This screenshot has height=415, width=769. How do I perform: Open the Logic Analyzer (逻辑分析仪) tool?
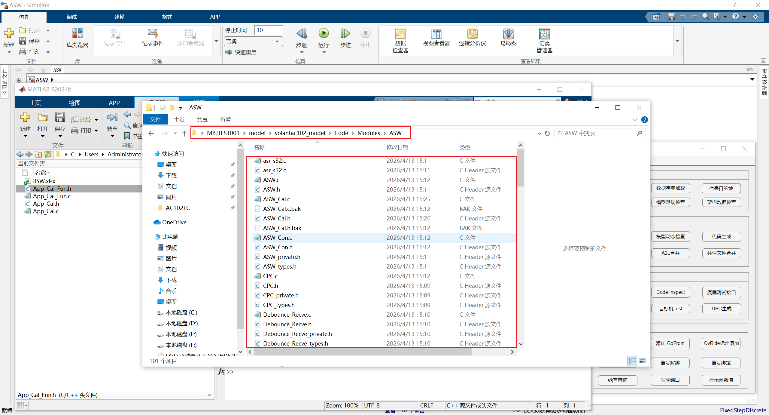(472, 38)
